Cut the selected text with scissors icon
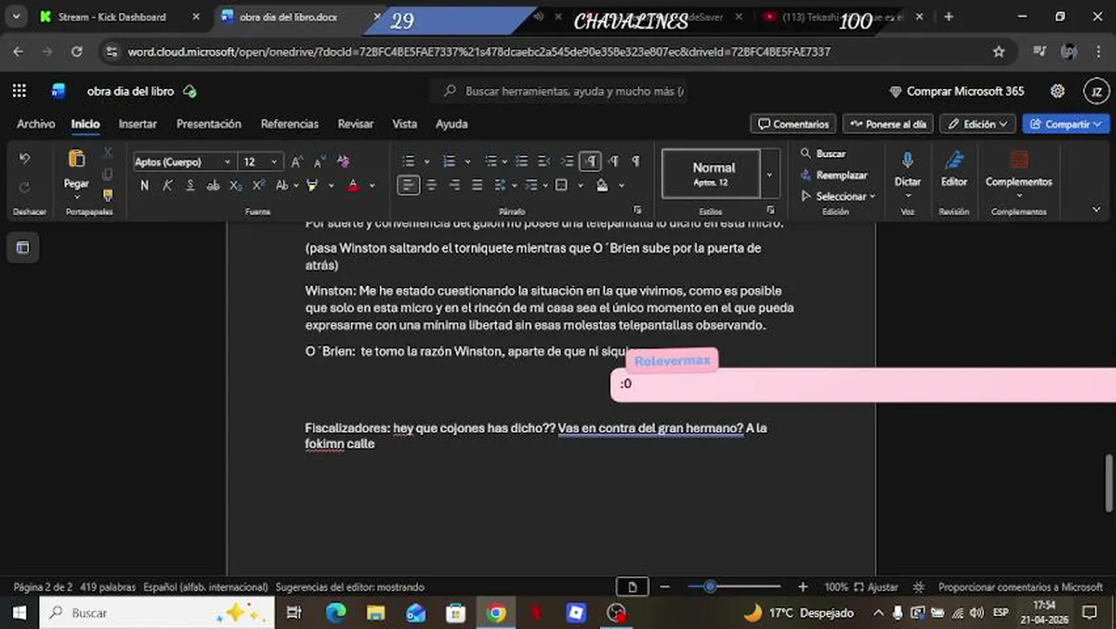 [x=108, y=153]
